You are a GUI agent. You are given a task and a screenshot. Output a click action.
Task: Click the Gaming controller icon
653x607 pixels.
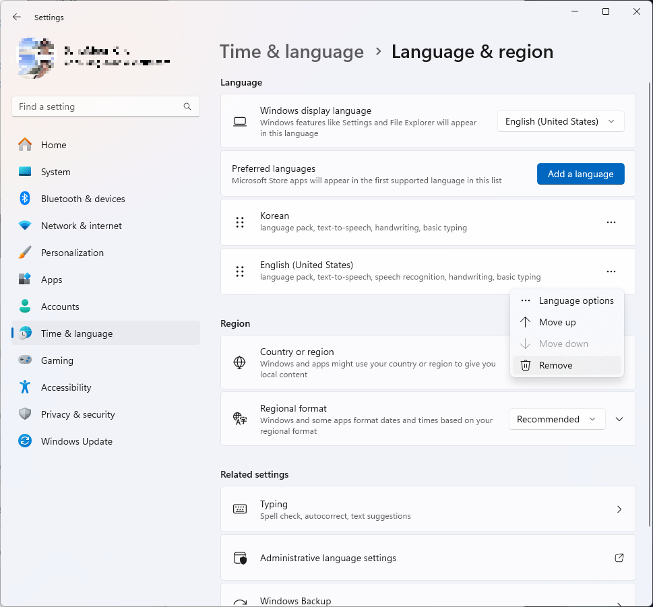[x=25, y=360]
